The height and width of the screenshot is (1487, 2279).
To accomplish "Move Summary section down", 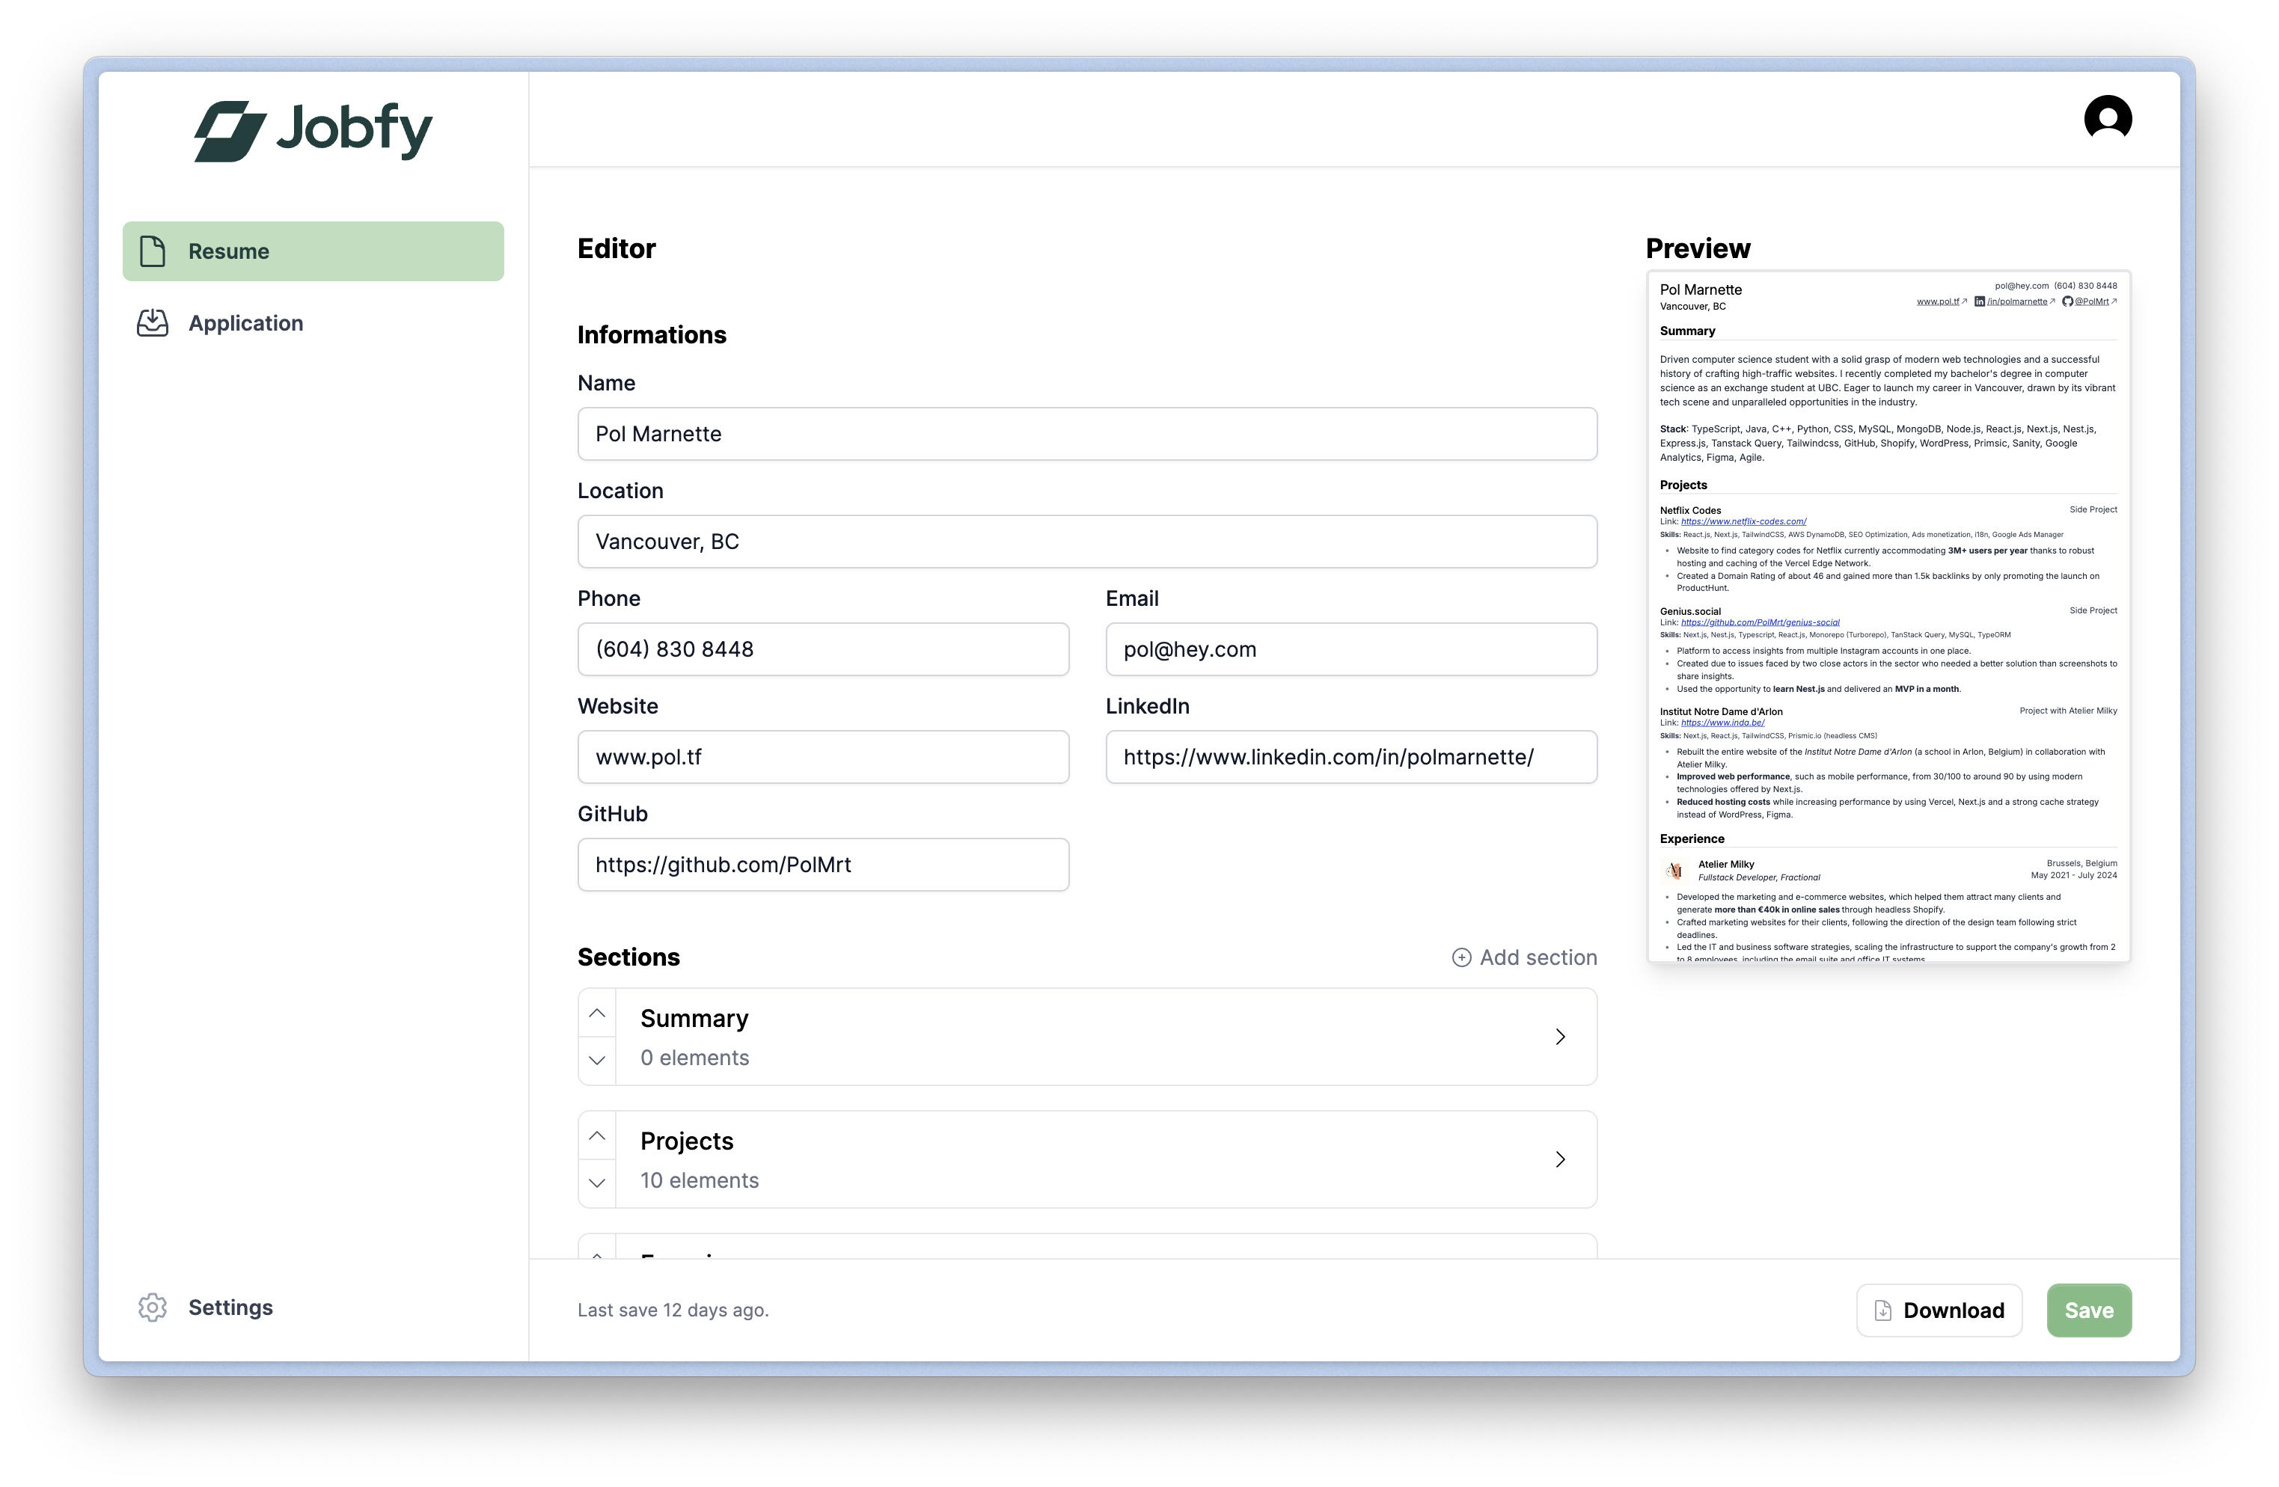I will [596, 1060].
